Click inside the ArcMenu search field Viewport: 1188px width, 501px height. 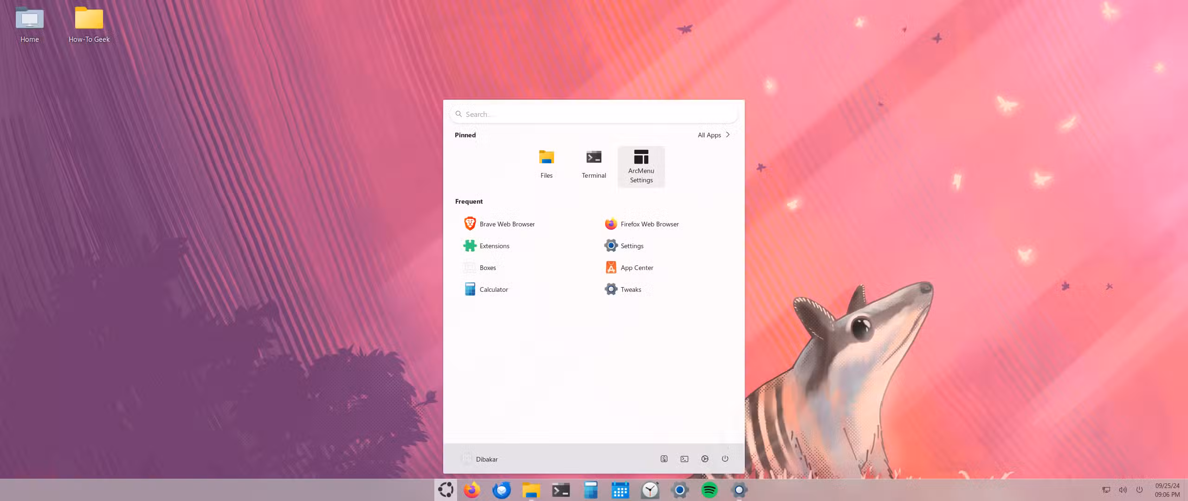tap(594, 114)
